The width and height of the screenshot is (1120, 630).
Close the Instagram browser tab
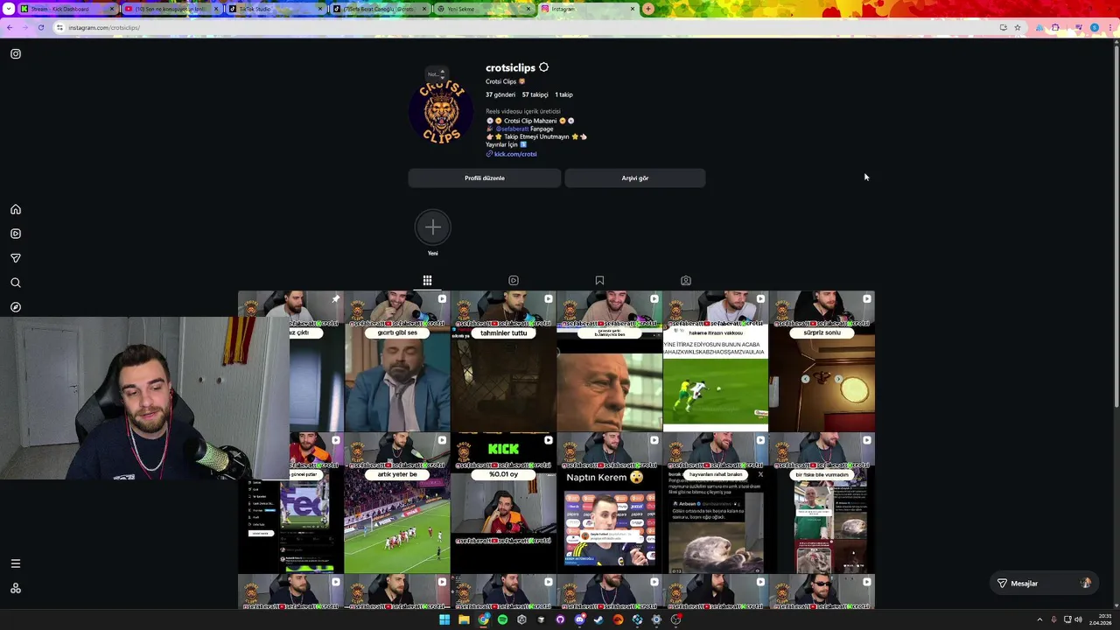pyautogui.click(x=633, y=9)
